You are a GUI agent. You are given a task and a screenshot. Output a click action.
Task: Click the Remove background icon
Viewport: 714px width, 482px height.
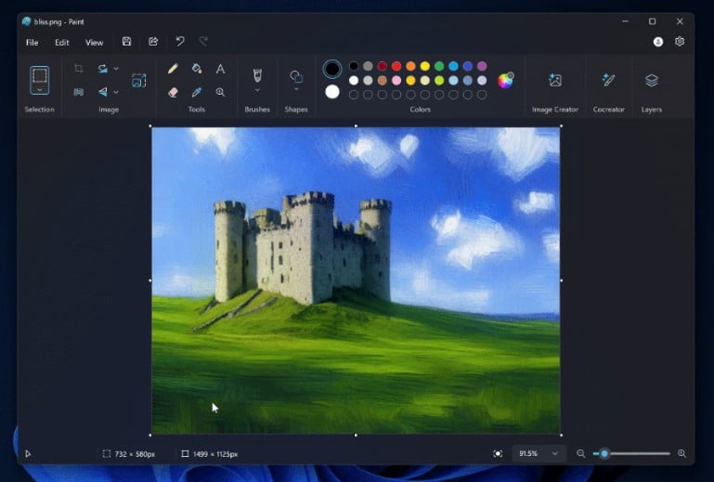click(x=79, y=92)
